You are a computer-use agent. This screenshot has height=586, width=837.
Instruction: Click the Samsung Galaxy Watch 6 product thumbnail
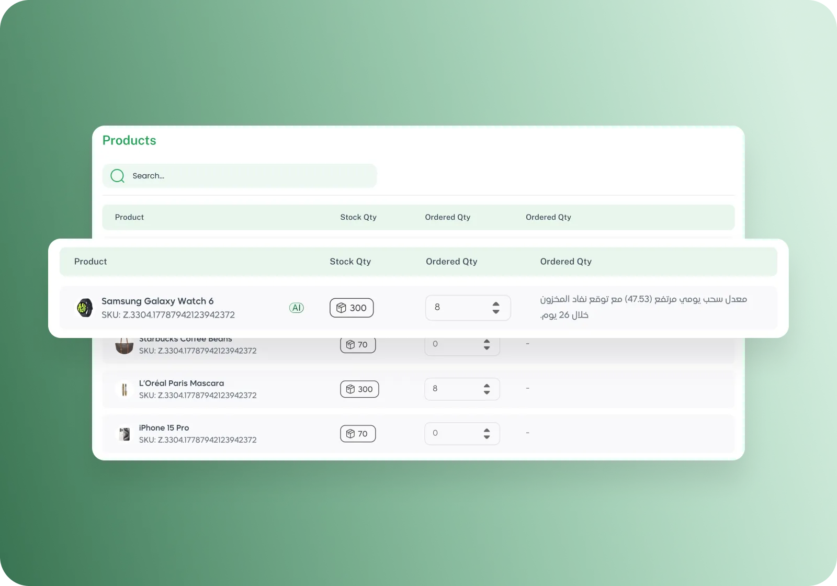pyautogui.click(x=85, y=308)
